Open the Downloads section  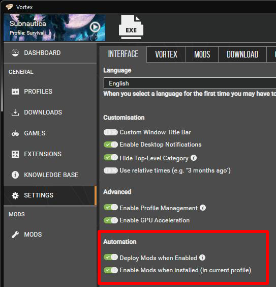click(x=50, y=112)
